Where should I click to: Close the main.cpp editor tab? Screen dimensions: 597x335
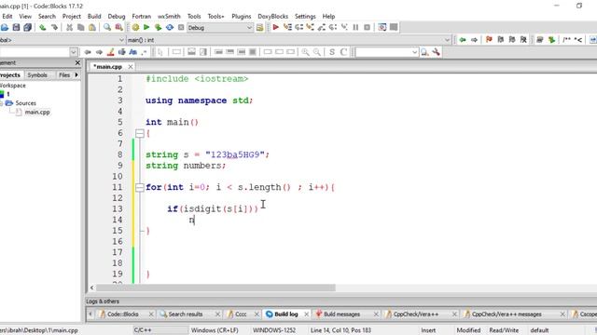(x=131, y=66)
